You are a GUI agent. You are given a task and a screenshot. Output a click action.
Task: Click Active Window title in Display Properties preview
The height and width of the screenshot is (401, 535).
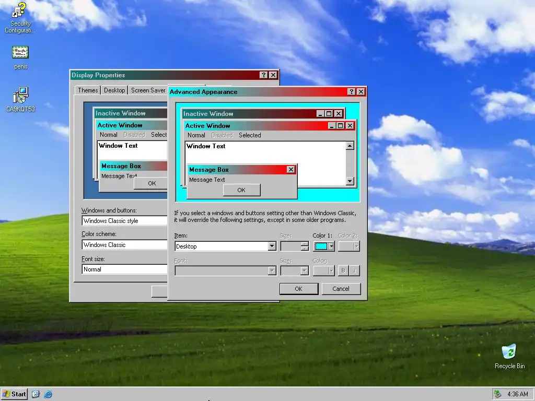[x=120, y=125]
